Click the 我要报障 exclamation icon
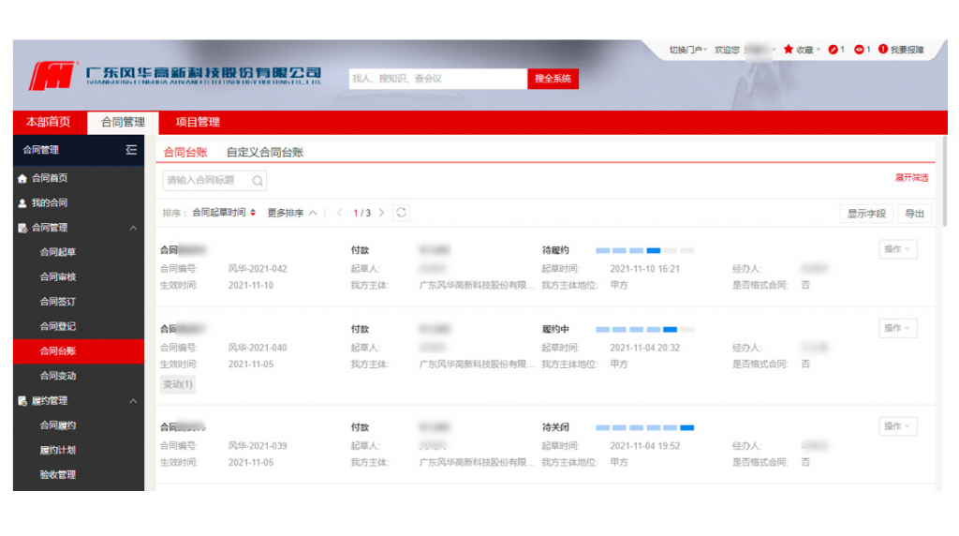This screenshot has height=536, width=959. 883,50
